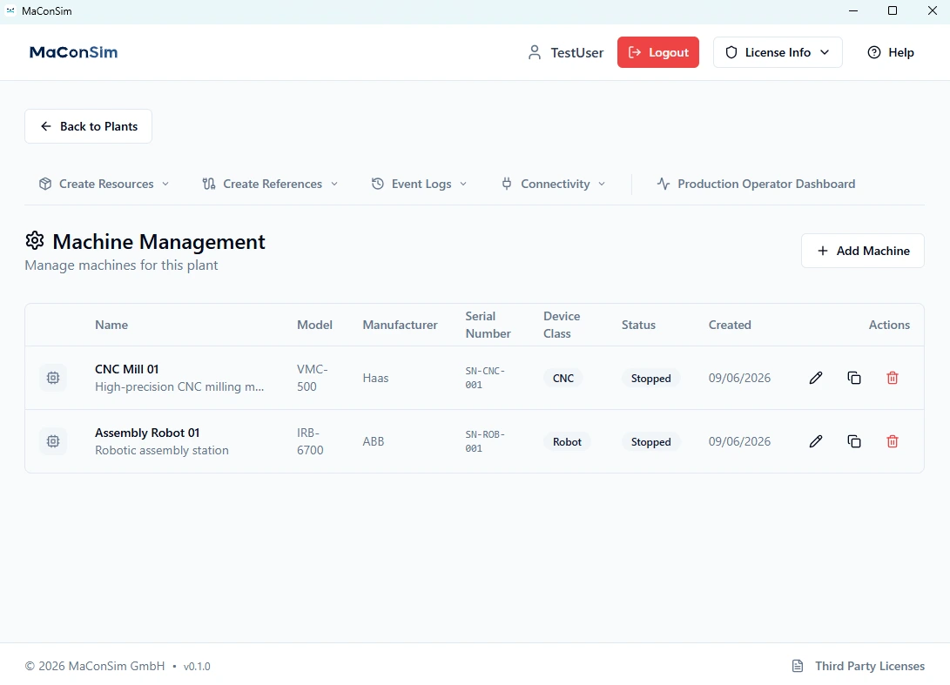Click the CNC device class badge
Image resolution: width=950 pixels, height=685 pixels.
563,378
